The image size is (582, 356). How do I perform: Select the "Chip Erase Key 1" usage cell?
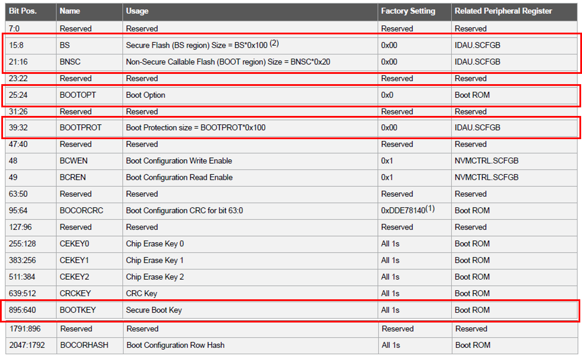click(x=155, y=260)
